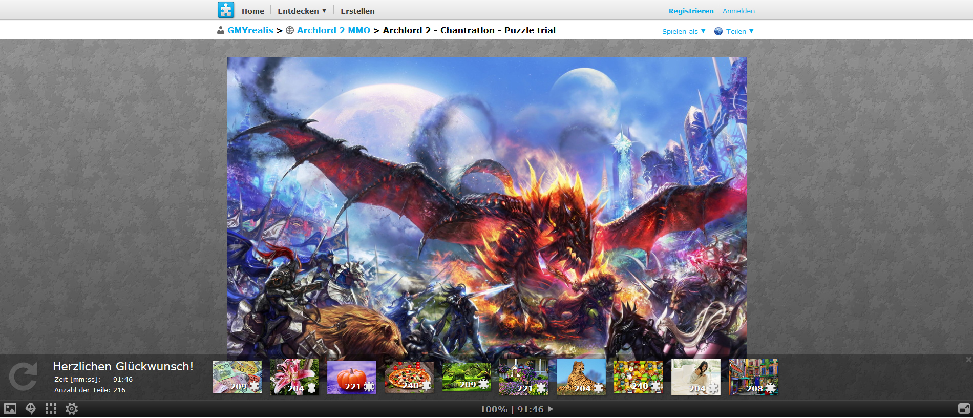Open the puzzle settings gear
The image size is (973, 418).
[x=72, y=409]
